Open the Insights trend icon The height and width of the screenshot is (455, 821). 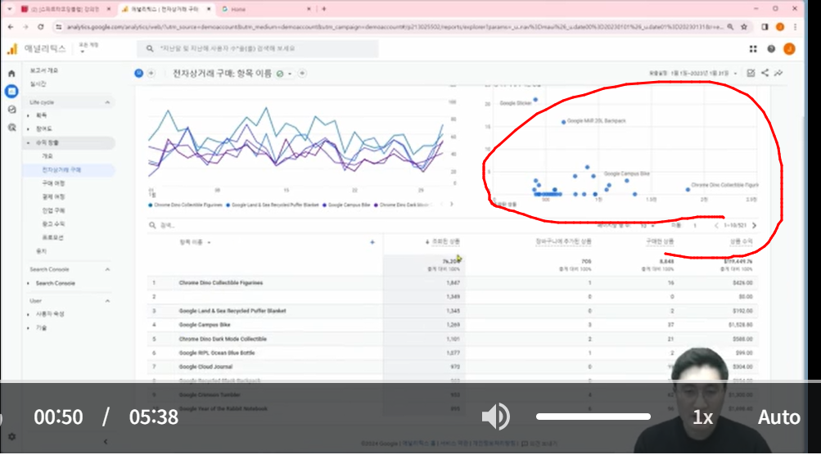click(779, 74)
